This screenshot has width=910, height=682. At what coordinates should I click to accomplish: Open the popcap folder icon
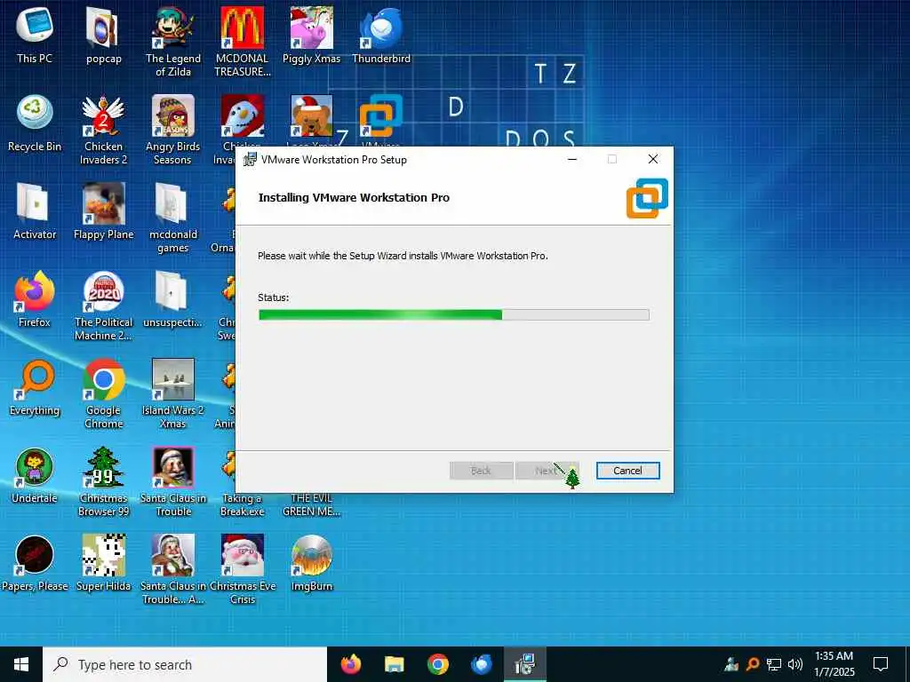click(103, 35)
